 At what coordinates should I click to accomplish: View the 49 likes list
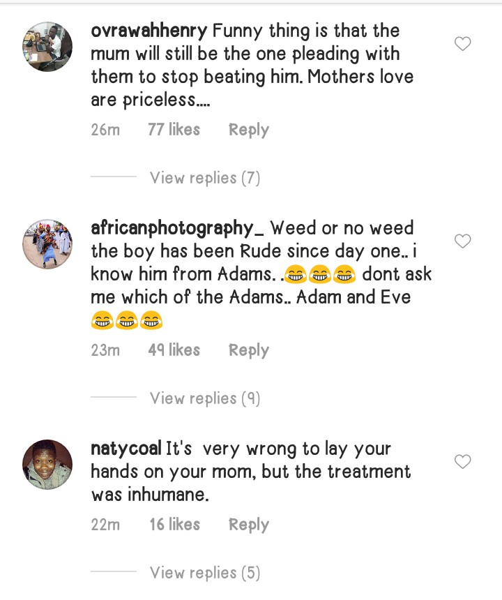[174, 350]
